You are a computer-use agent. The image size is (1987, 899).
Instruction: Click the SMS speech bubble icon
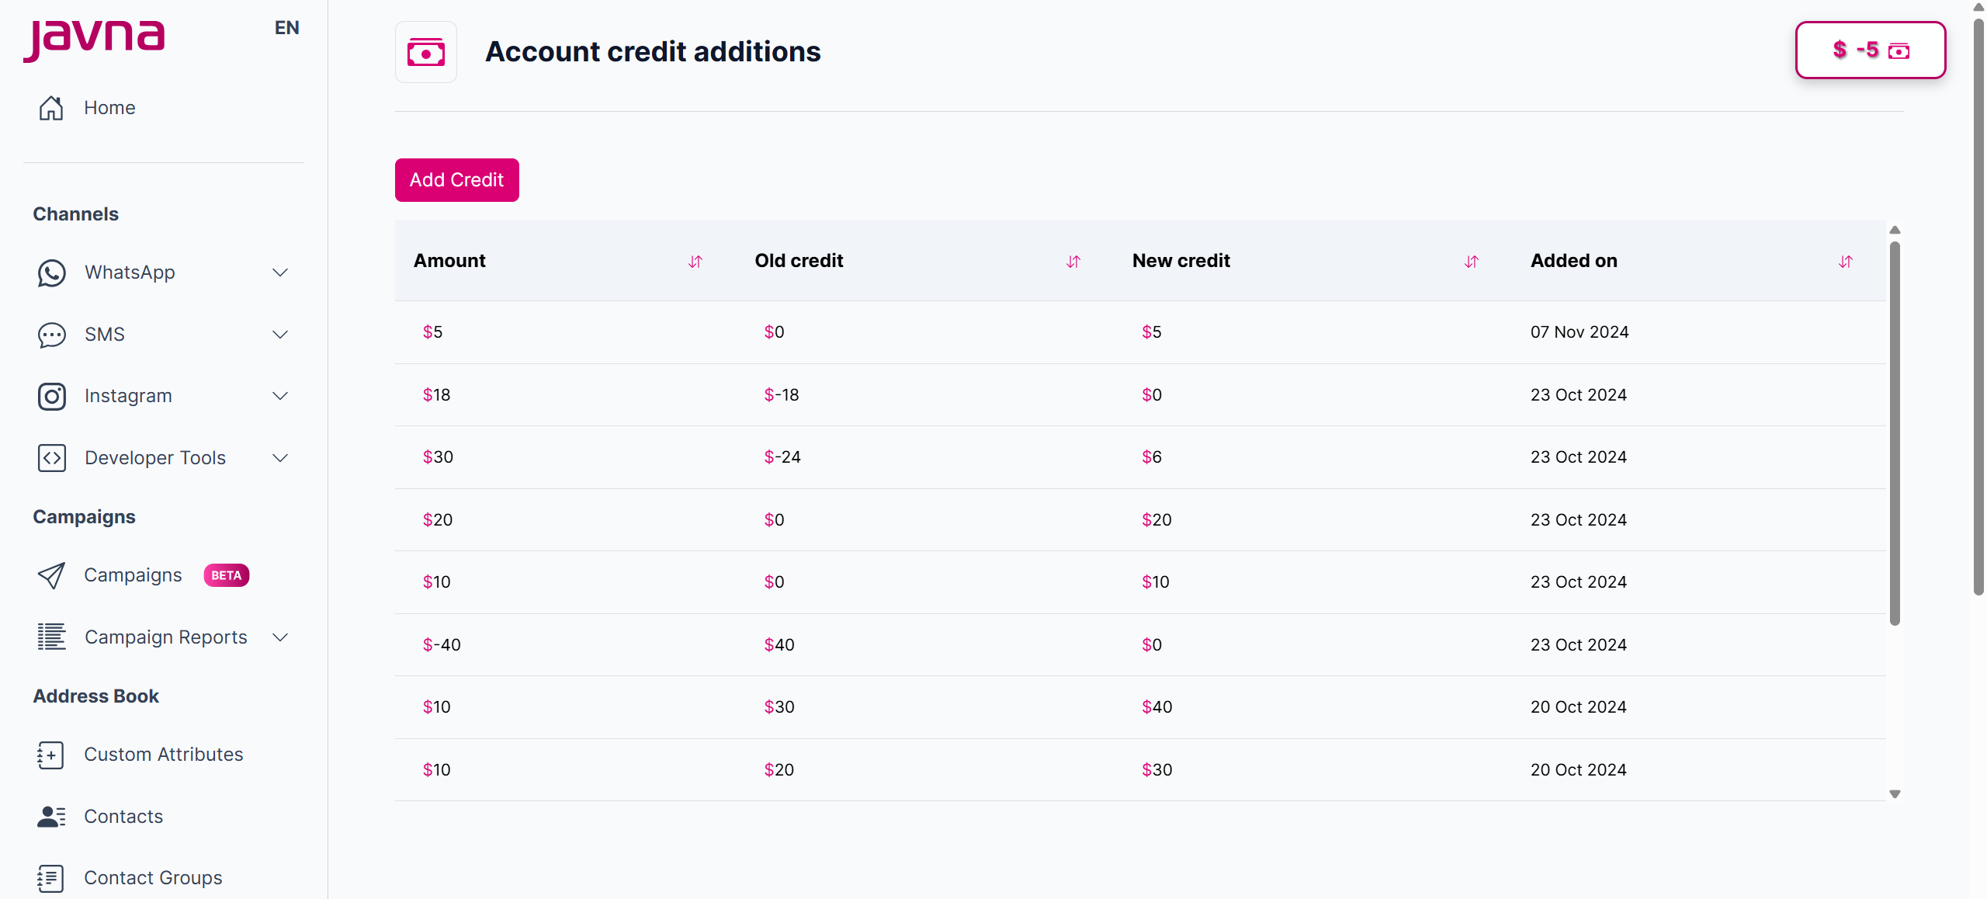pos(51,335)
